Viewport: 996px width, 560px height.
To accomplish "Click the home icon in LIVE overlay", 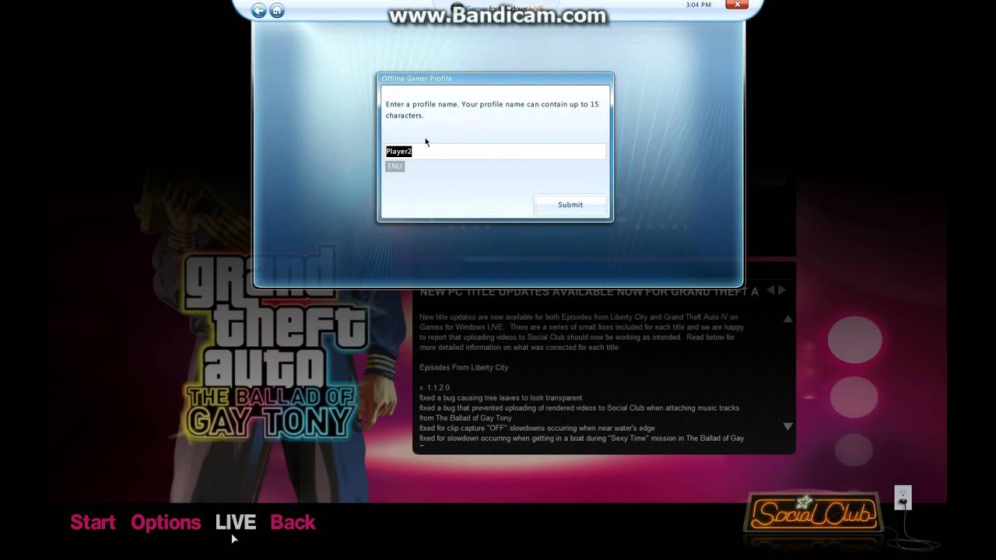I will point(276,10).
